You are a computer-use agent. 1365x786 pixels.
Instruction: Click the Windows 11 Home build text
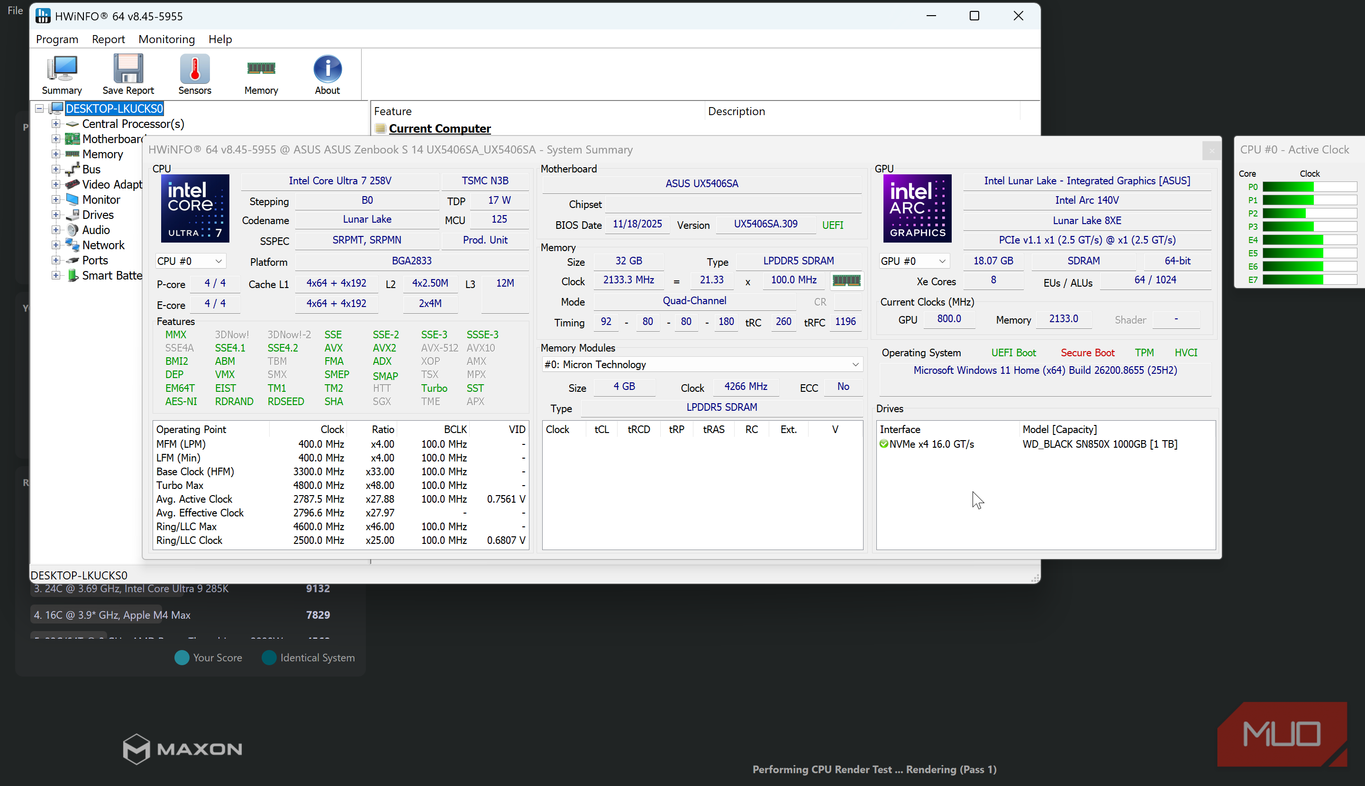[1045, 370]
